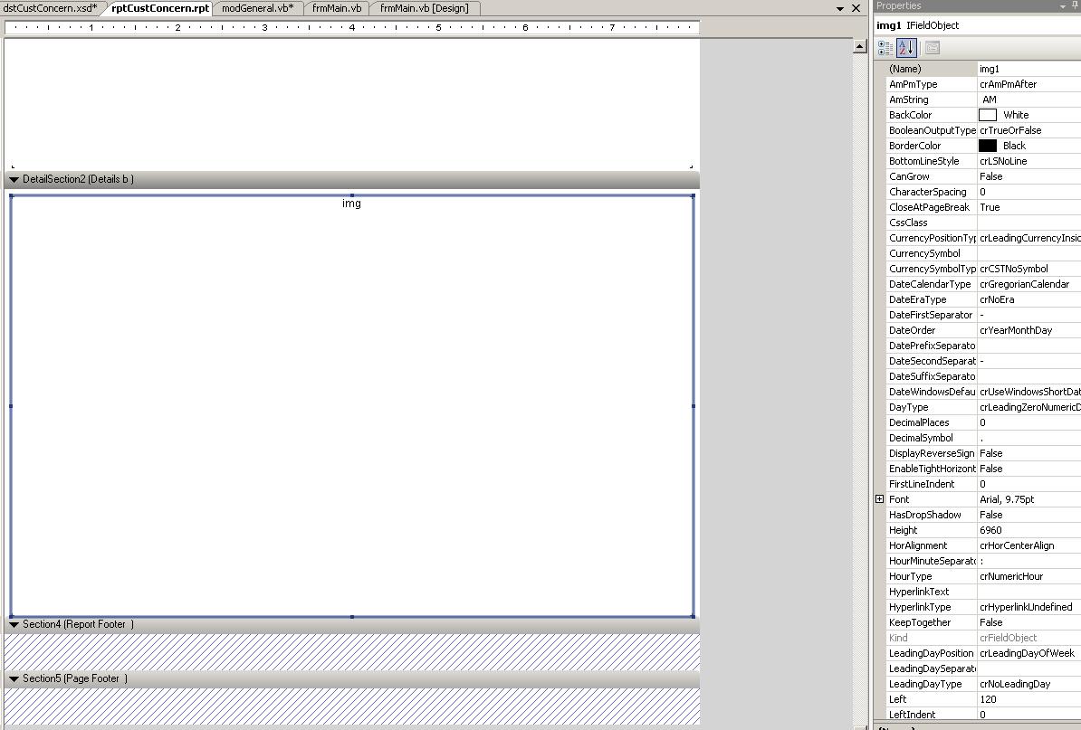1081x730 pixels.
Task: Expand the Font property node
Action: pyautogui.click(x=880, y=499)
